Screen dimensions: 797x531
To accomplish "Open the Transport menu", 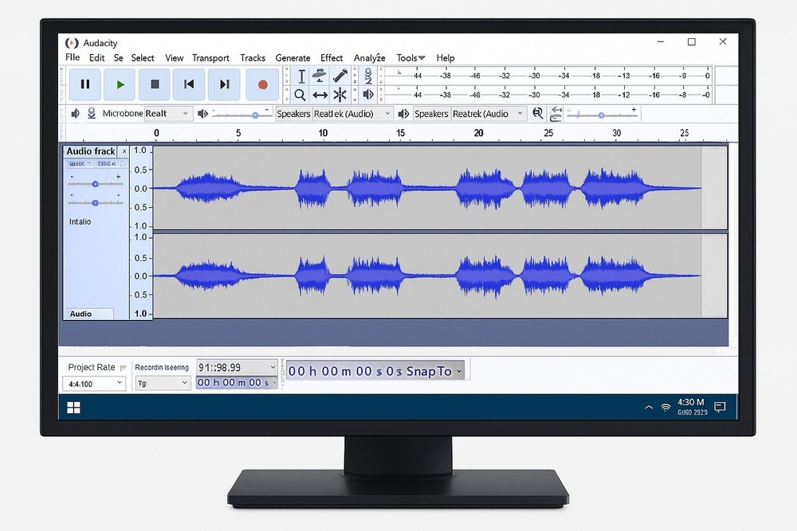I will [x=210, y=58].
